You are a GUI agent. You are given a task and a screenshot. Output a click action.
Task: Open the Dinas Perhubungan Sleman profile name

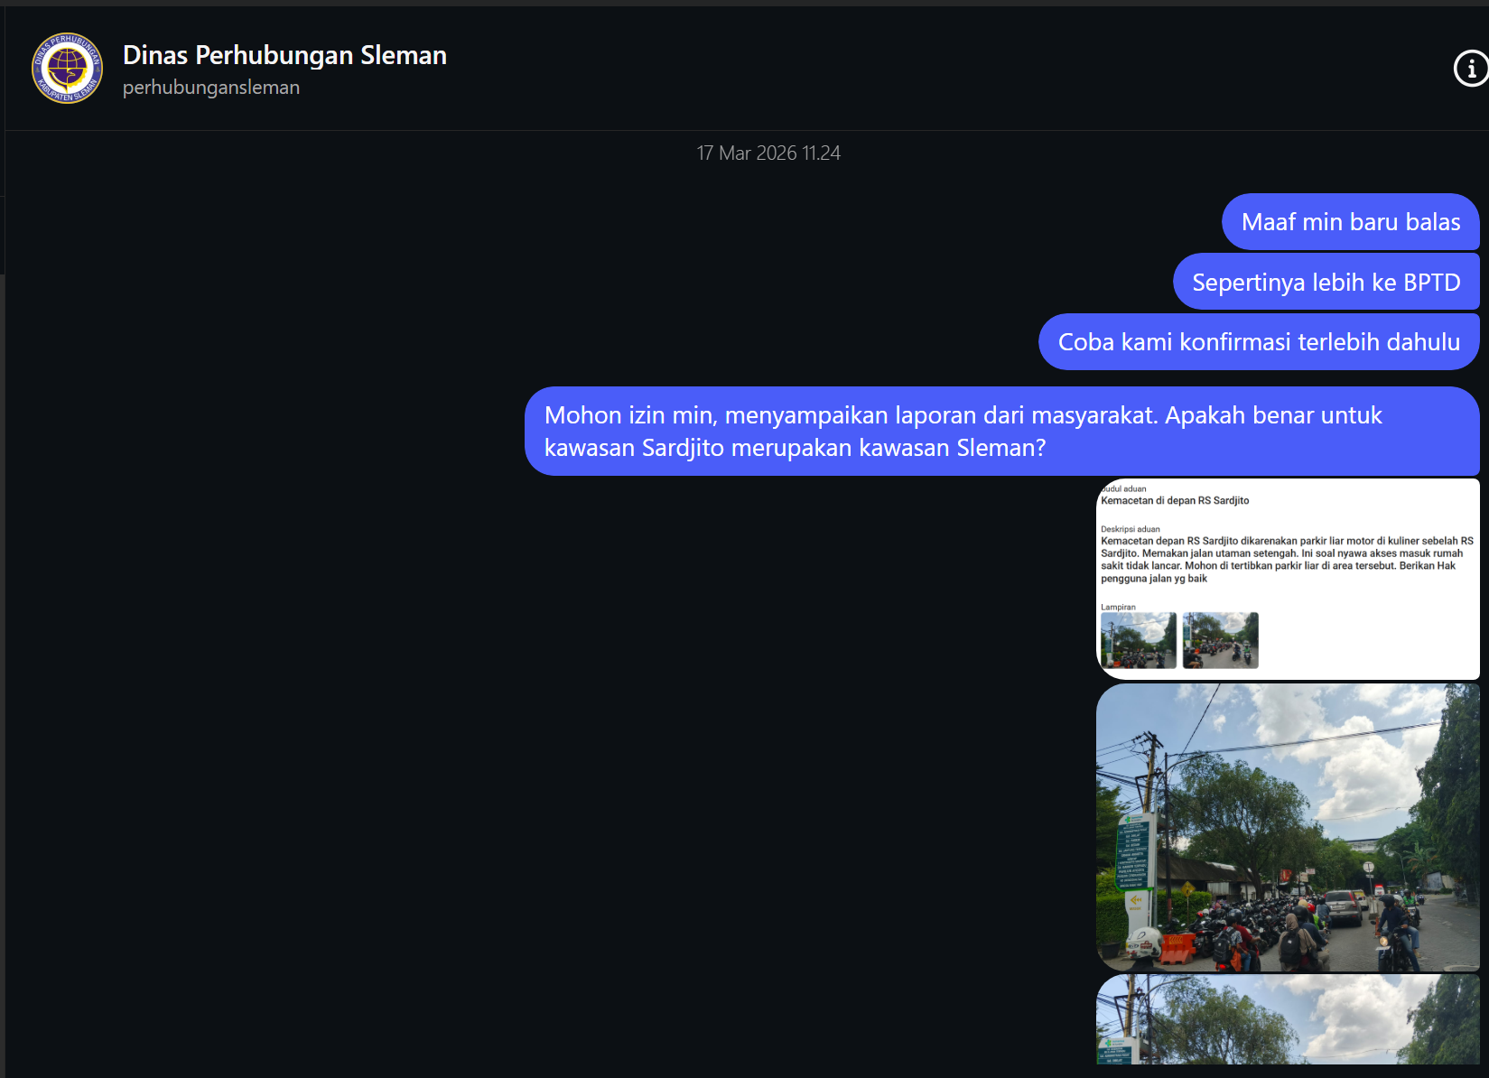284,55
